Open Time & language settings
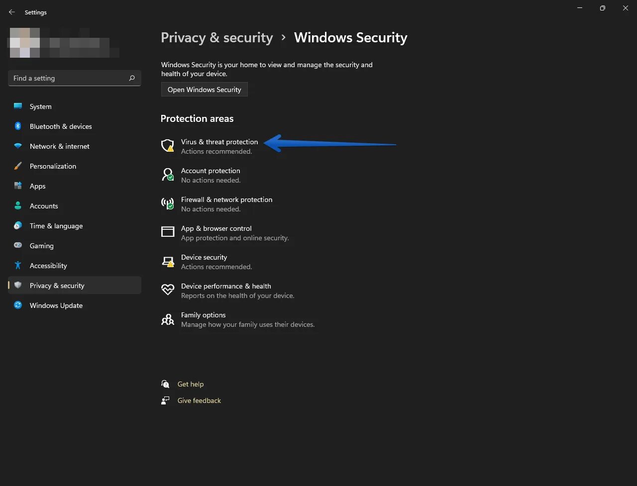The height and width of the screenshot is (486, 637). [75, 226]
